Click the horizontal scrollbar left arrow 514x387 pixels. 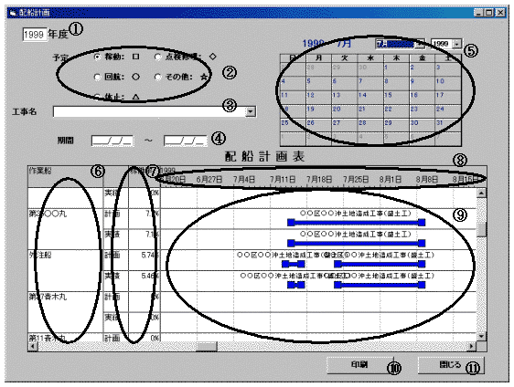(33, 346)
